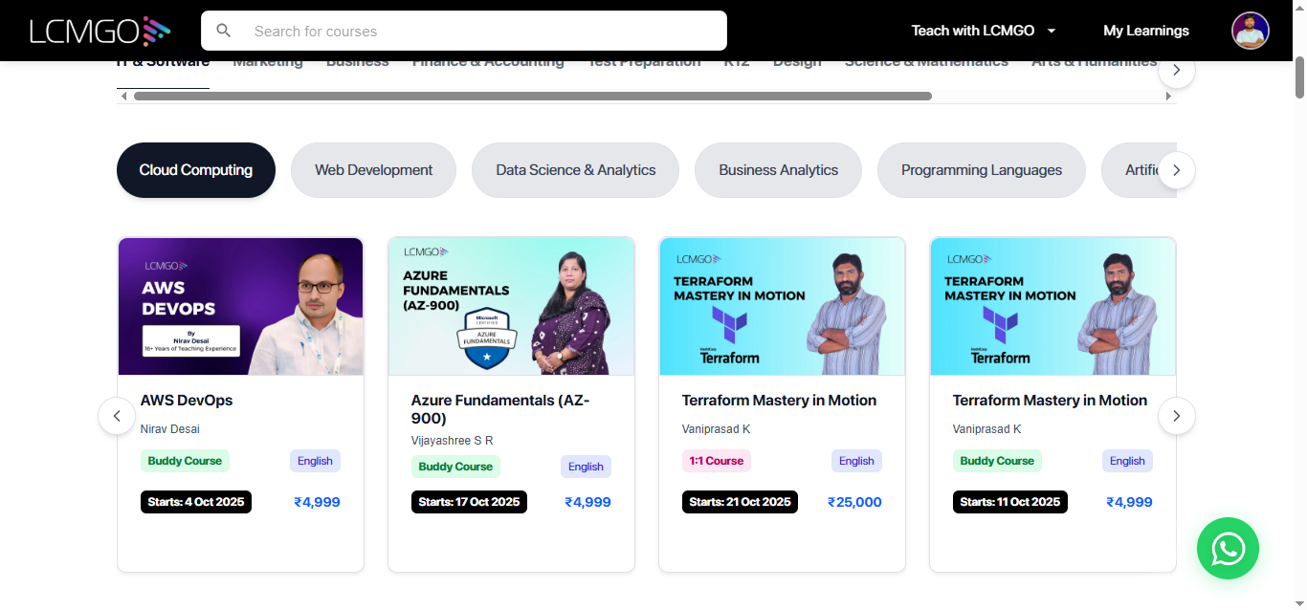Open the WhatsApp chat button
This screenshot has height=610, width=1307.
pyautogui.click(x=1228, y=548)
